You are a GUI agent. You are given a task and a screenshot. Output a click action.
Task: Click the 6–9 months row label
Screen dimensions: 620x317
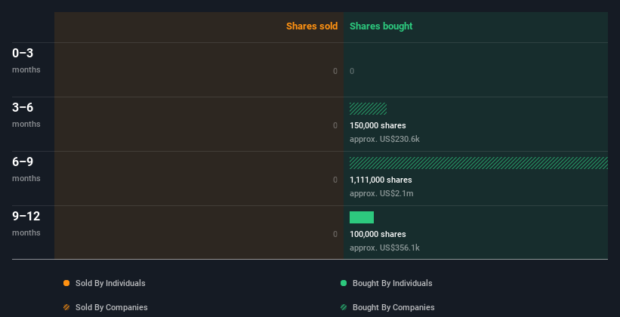(26, 169)
